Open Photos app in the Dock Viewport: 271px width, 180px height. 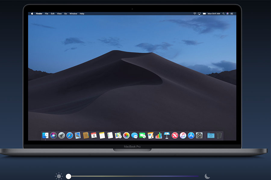pyautogui.click(x=126, y=135)
